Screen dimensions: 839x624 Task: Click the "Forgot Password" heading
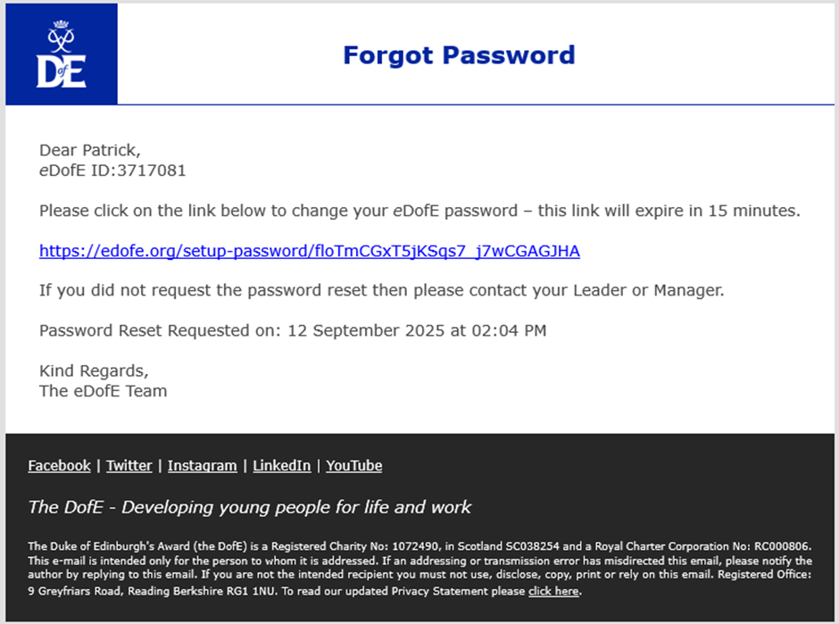[459, 55]
